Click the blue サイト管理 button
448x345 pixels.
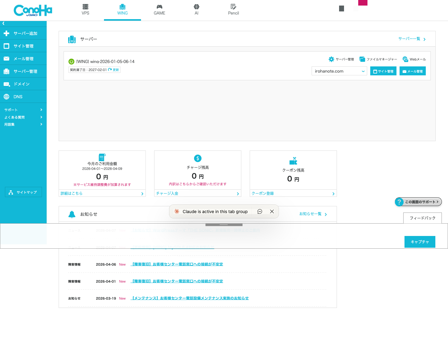pos(383,71)
